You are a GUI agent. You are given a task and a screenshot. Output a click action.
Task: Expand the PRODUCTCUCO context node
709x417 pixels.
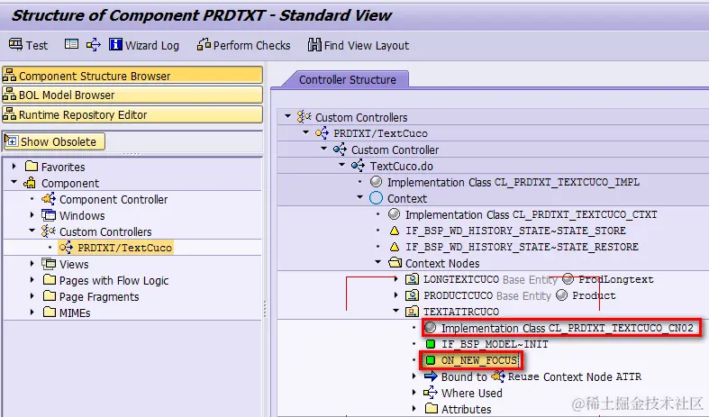coord(396,295)
